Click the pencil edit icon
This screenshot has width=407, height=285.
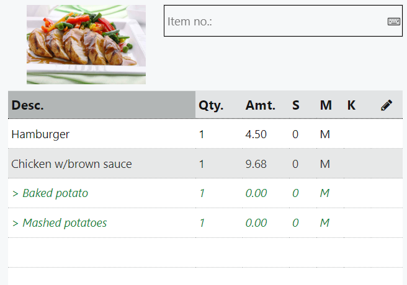[387, 105]
